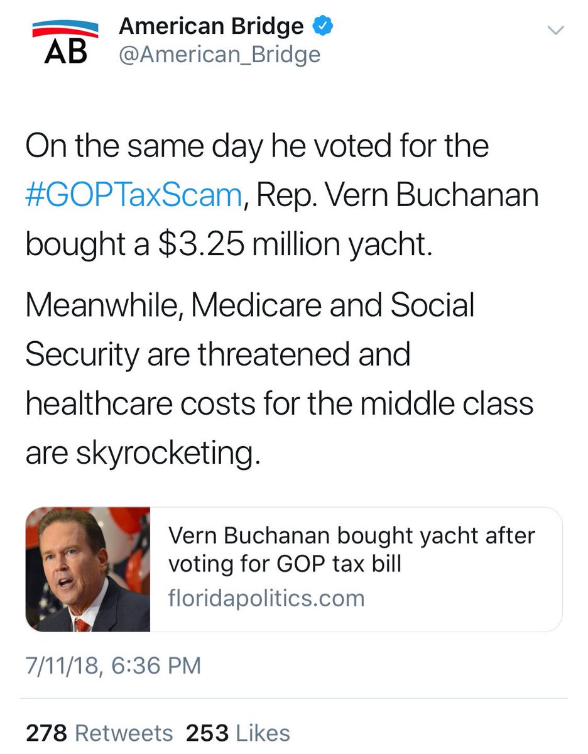
Task: Click the "healthcare costs for the middle class" line
Action: tap(279, 403)
